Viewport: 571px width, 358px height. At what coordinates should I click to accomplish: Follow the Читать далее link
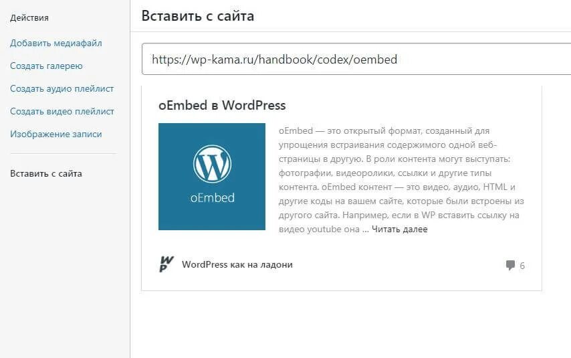pyautogui.click(x=399, y=230)
